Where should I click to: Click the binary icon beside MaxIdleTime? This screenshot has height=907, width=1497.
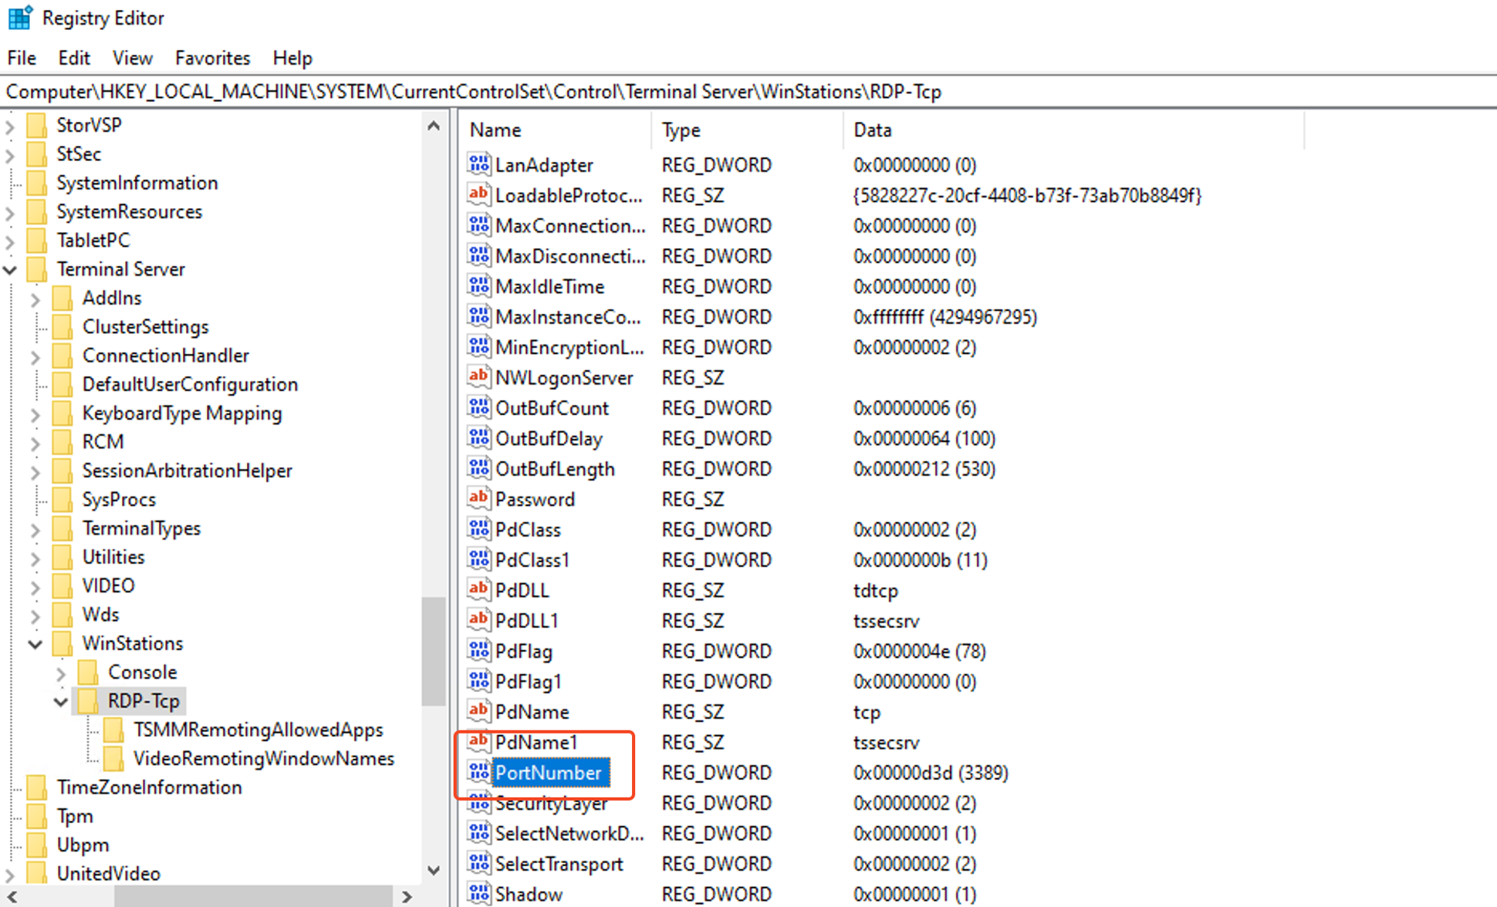click(x=478, y=286)
